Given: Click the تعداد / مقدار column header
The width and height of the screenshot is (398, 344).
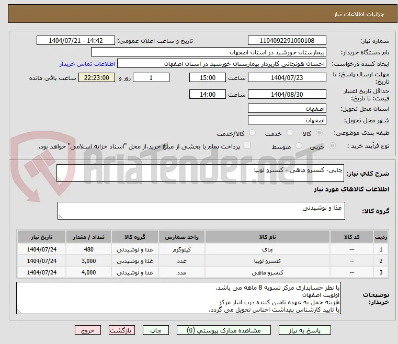Looking at the screenshot, I should tap(88, 237).
